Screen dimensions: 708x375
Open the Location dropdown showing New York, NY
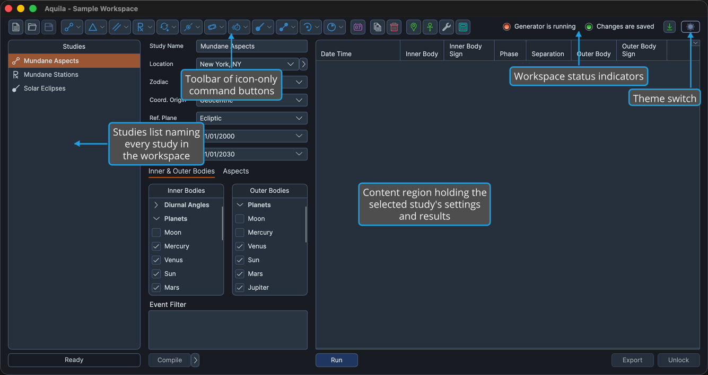point(248,64)
